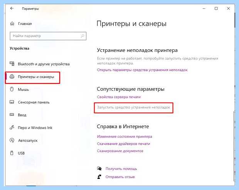
Task: Minimize the Параметры window
Action: point(204,8)
